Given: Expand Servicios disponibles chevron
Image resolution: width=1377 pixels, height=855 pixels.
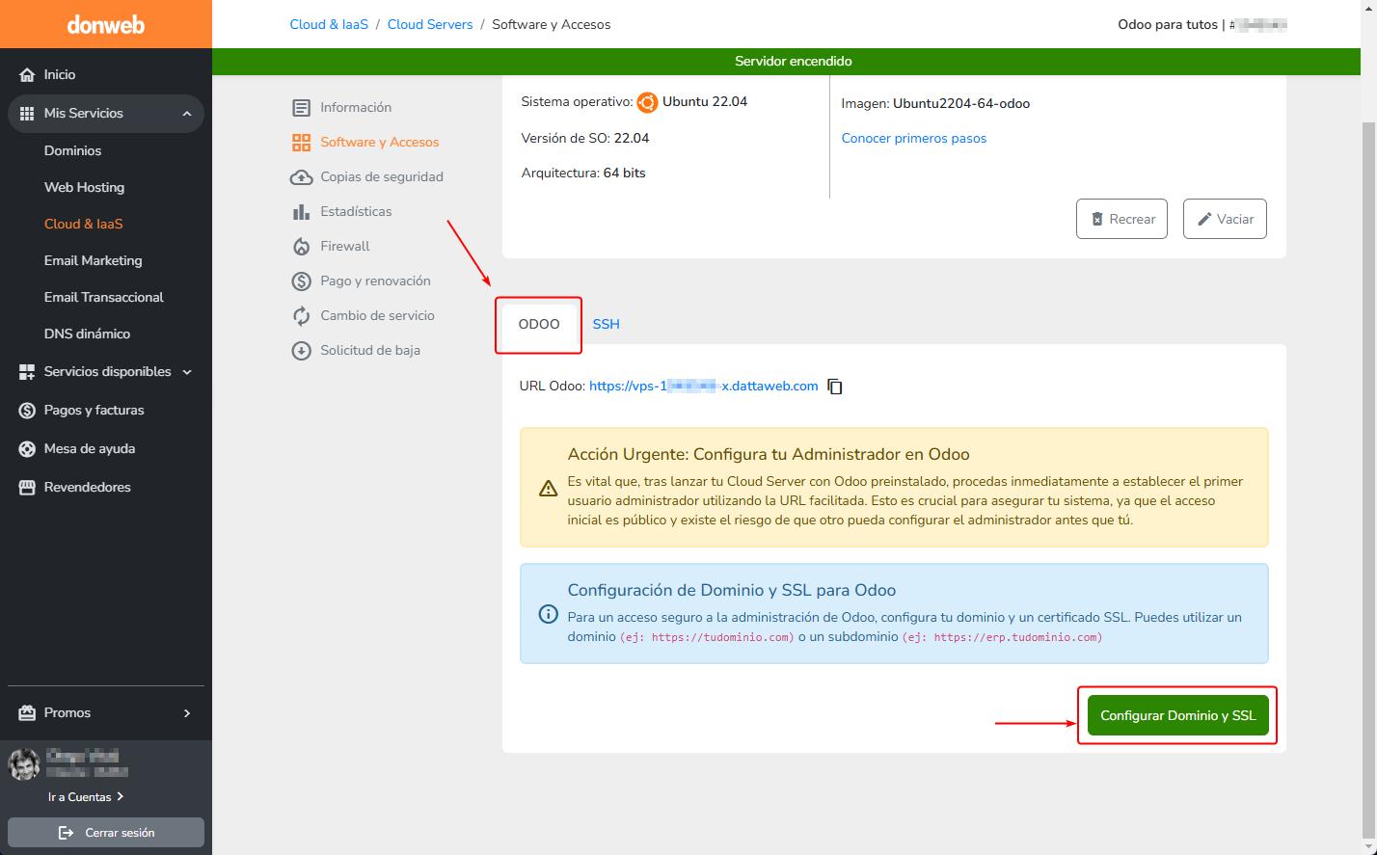Looking at the screenshot, I should pyautogui.click(x=187, y=372).
